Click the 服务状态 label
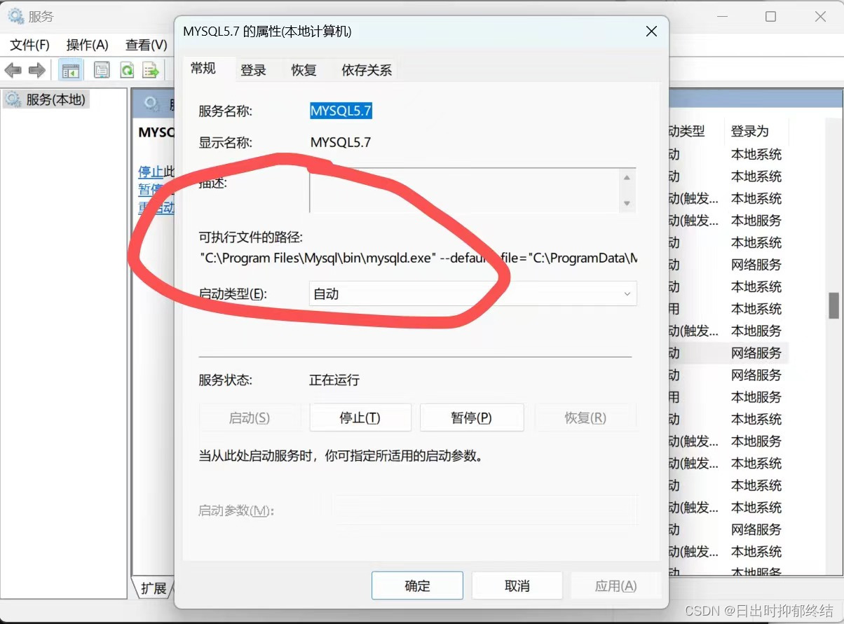 pos(225,380)
